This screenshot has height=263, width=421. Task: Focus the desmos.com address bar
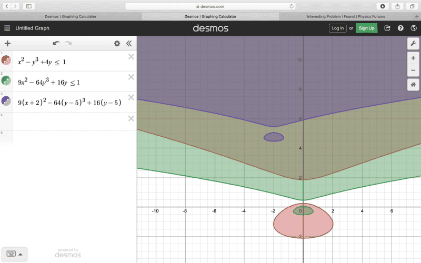210,6
